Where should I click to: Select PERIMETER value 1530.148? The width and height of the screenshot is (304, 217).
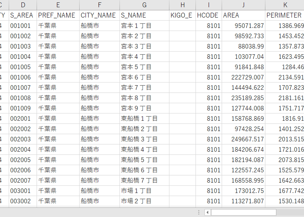point(285,201)
